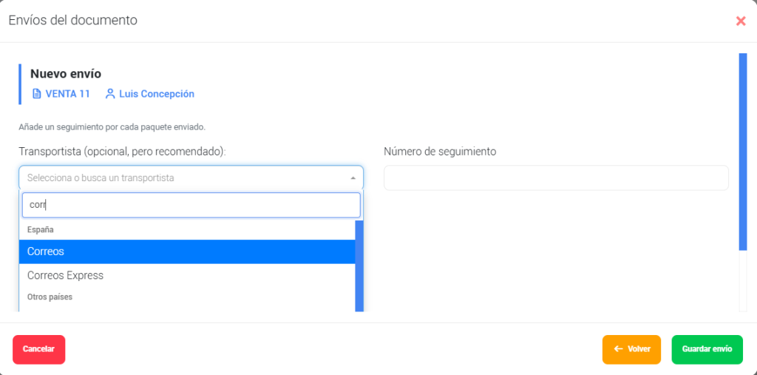757x375 pixels.
Task: Save the shipment with Guardar envío
Action: pyautogui.click(x=707, y=349)
